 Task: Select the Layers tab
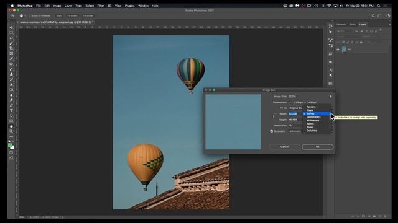pyautogui.click(x=362, y=24)
